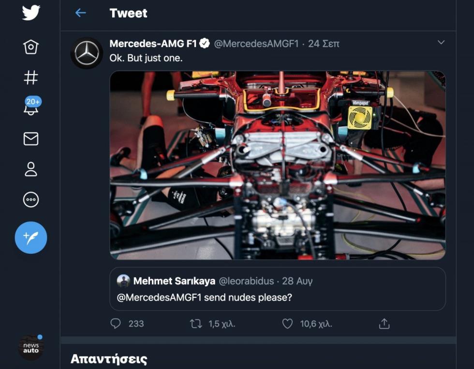Like the tweet with 10,6 χιλ. likes

point(287,324)
